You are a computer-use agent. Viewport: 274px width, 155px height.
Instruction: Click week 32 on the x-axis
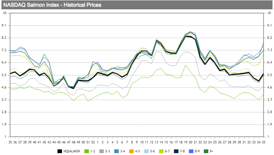point(249,142)
